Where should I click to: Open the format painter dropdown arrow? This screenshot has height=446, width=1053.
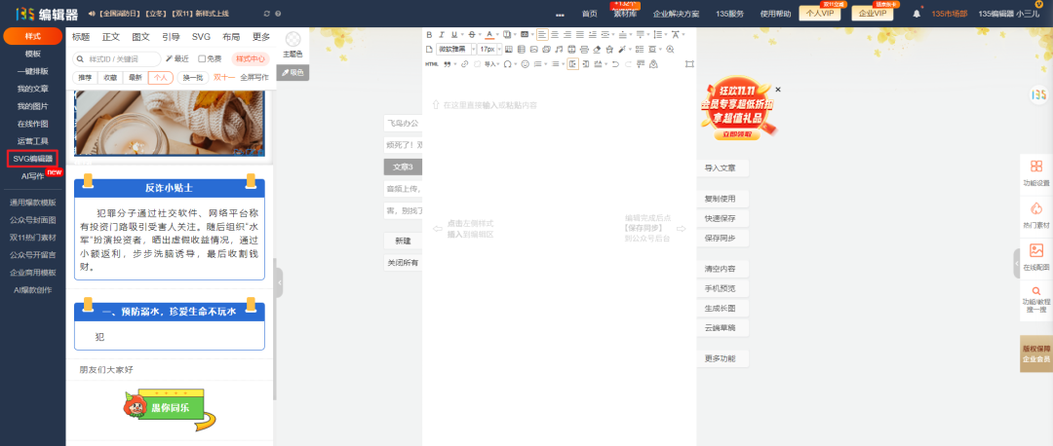[631, 49]
